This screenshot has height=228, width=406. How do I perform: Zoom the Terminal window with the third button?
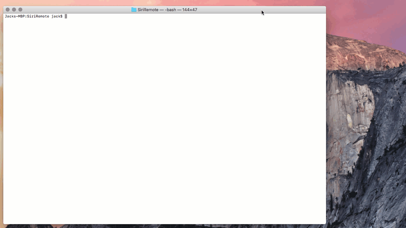point(20,10)
